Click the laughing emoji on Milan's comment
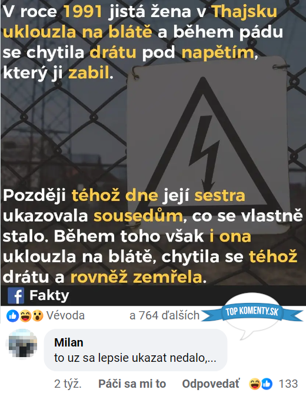The height and width of the screenshot is (396, 306). (255, 384)
